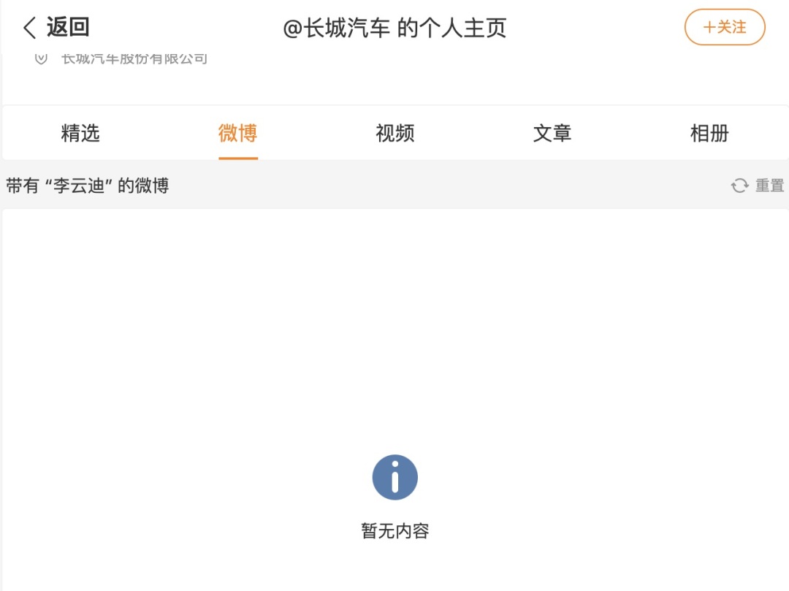Viewport: 789px width, 591px height.
Task: Show the 相册 tab
Action: pos(709,133)
